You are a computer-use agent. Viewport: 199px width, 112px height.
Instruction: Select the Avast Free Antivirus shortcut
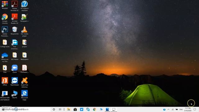[x=25, y=82]
